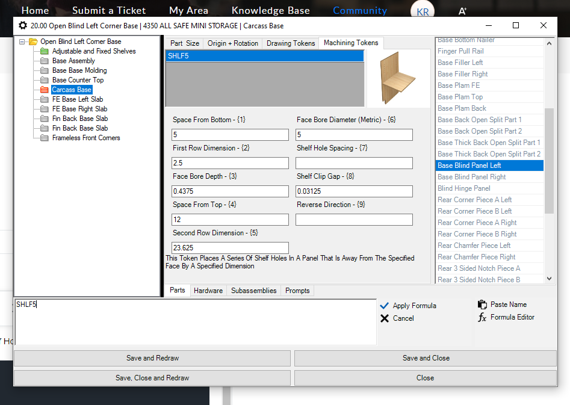Open Knowledge Base in website header
This screenshot has width=570, height=405.
point(270,11)
